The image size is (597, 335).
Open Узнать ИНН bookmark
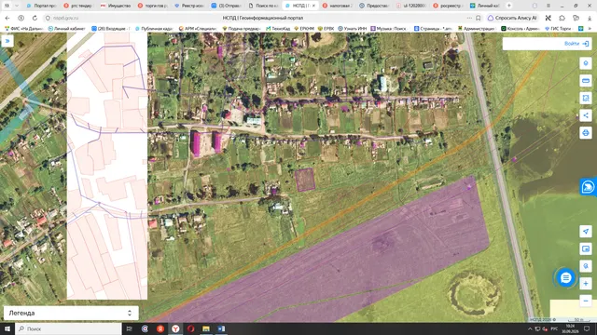pos(353,29)
